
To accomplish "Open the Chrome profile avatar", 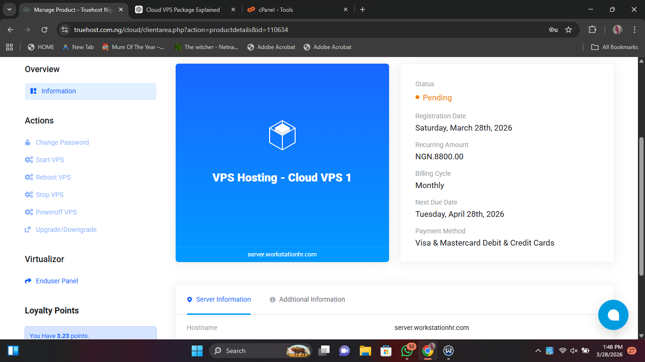I will tap(617, 30).
